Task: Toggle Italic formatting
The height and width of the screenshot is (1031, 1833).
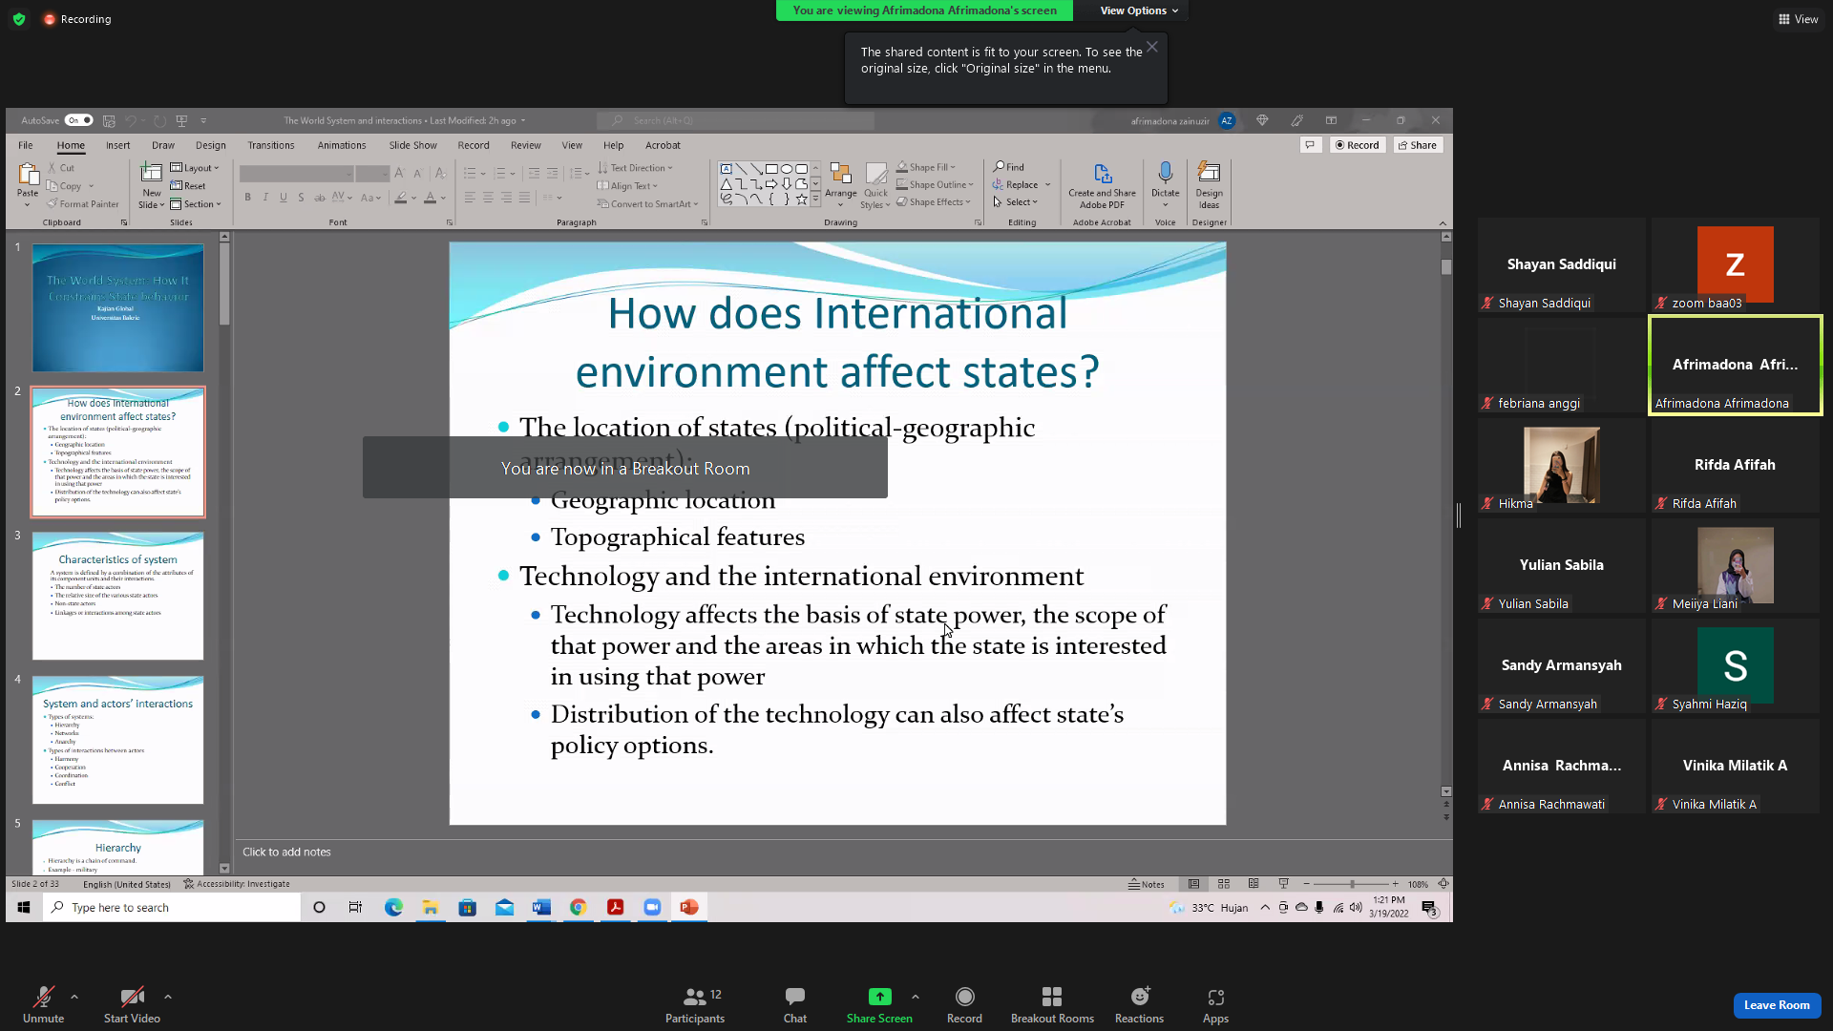Action: [x=265, y=198]
